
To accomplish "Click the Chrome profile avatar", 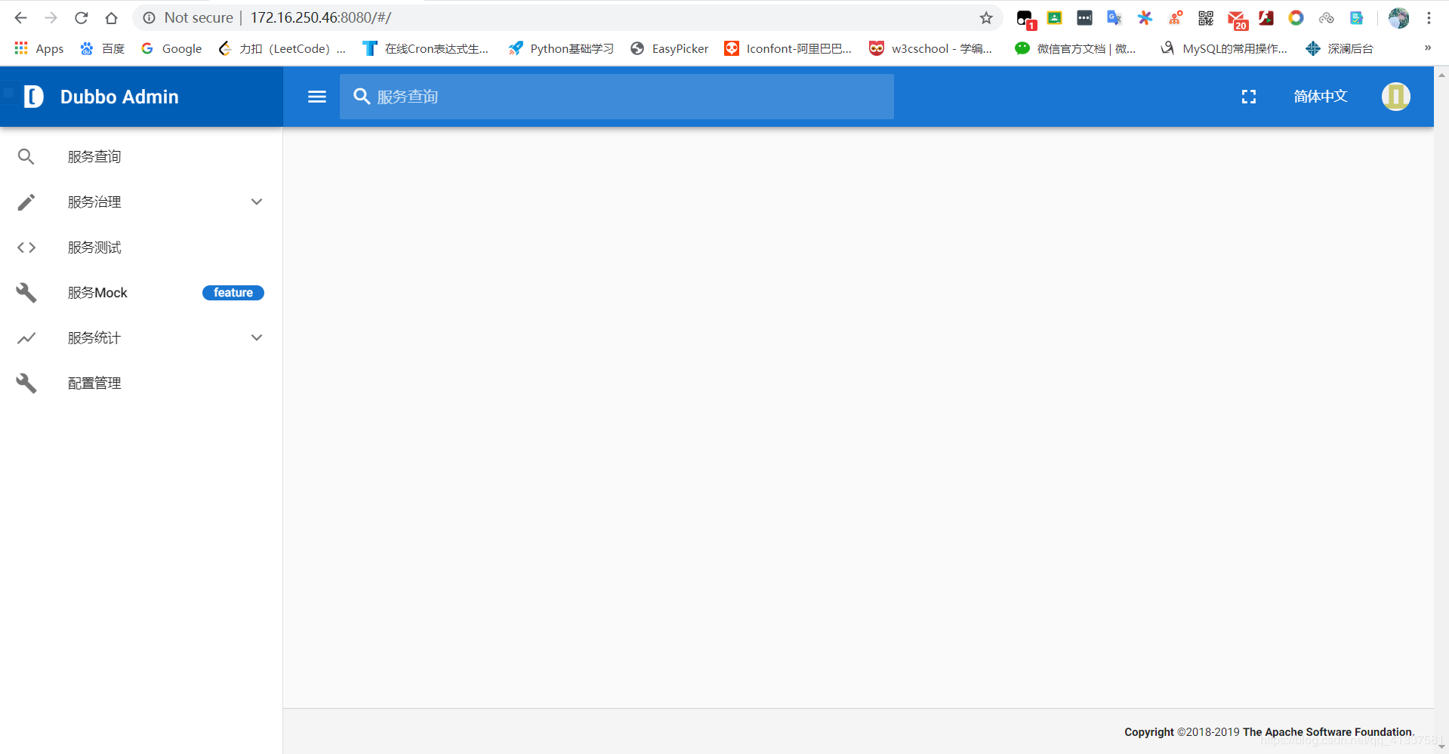I will [1398, 17].
